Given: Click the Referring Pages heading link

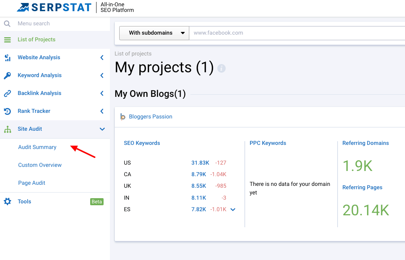Looking at the screenshot, I should 362,187.
